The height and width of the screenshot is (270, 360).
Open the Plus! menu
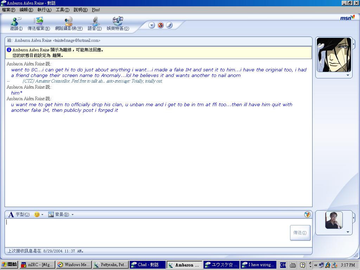tap(96, 9)
